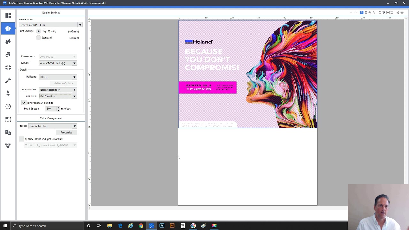Click the fit to media width icon
The width and height of the screenshot is (409, 230).
pos(388,13)
